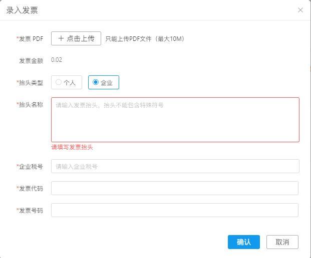The image size is (311, 258).
Task: Click the 发票代码 field label
Action: (31, 188)
